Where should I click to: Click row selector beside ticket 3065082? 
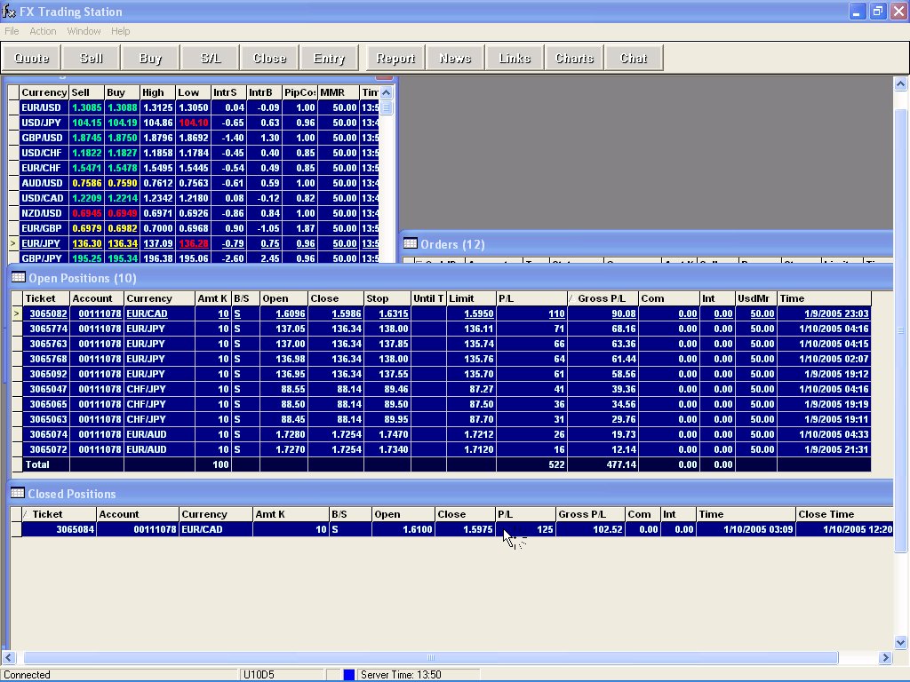coord(17,313)
